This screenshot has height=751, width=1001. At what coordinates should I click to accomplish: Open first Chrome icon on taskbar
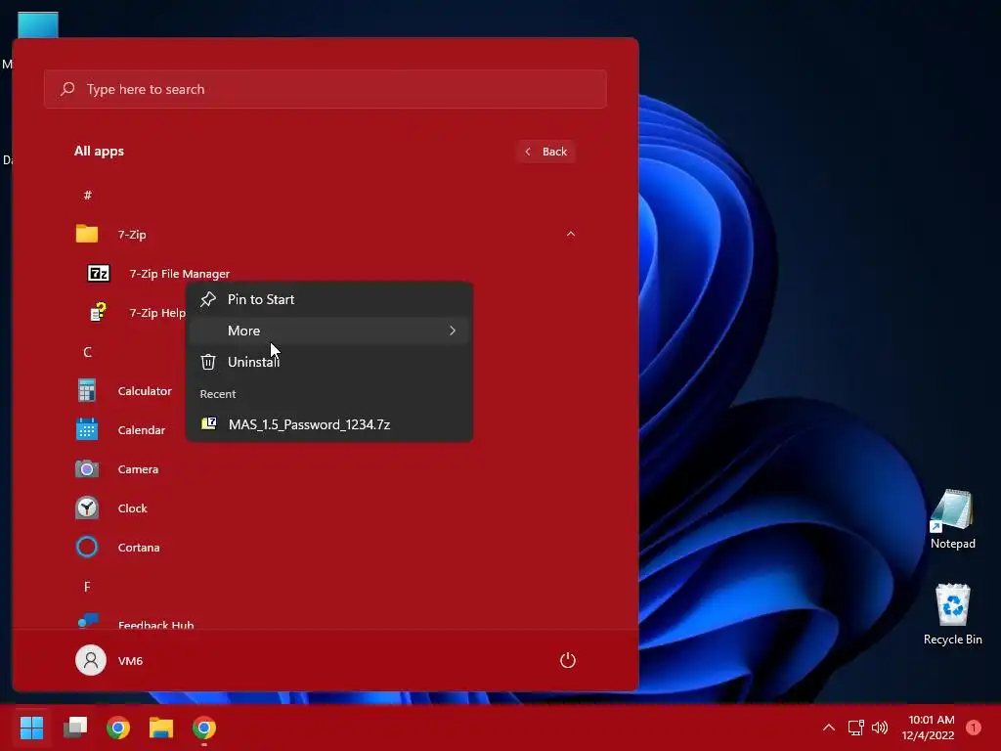118,728
